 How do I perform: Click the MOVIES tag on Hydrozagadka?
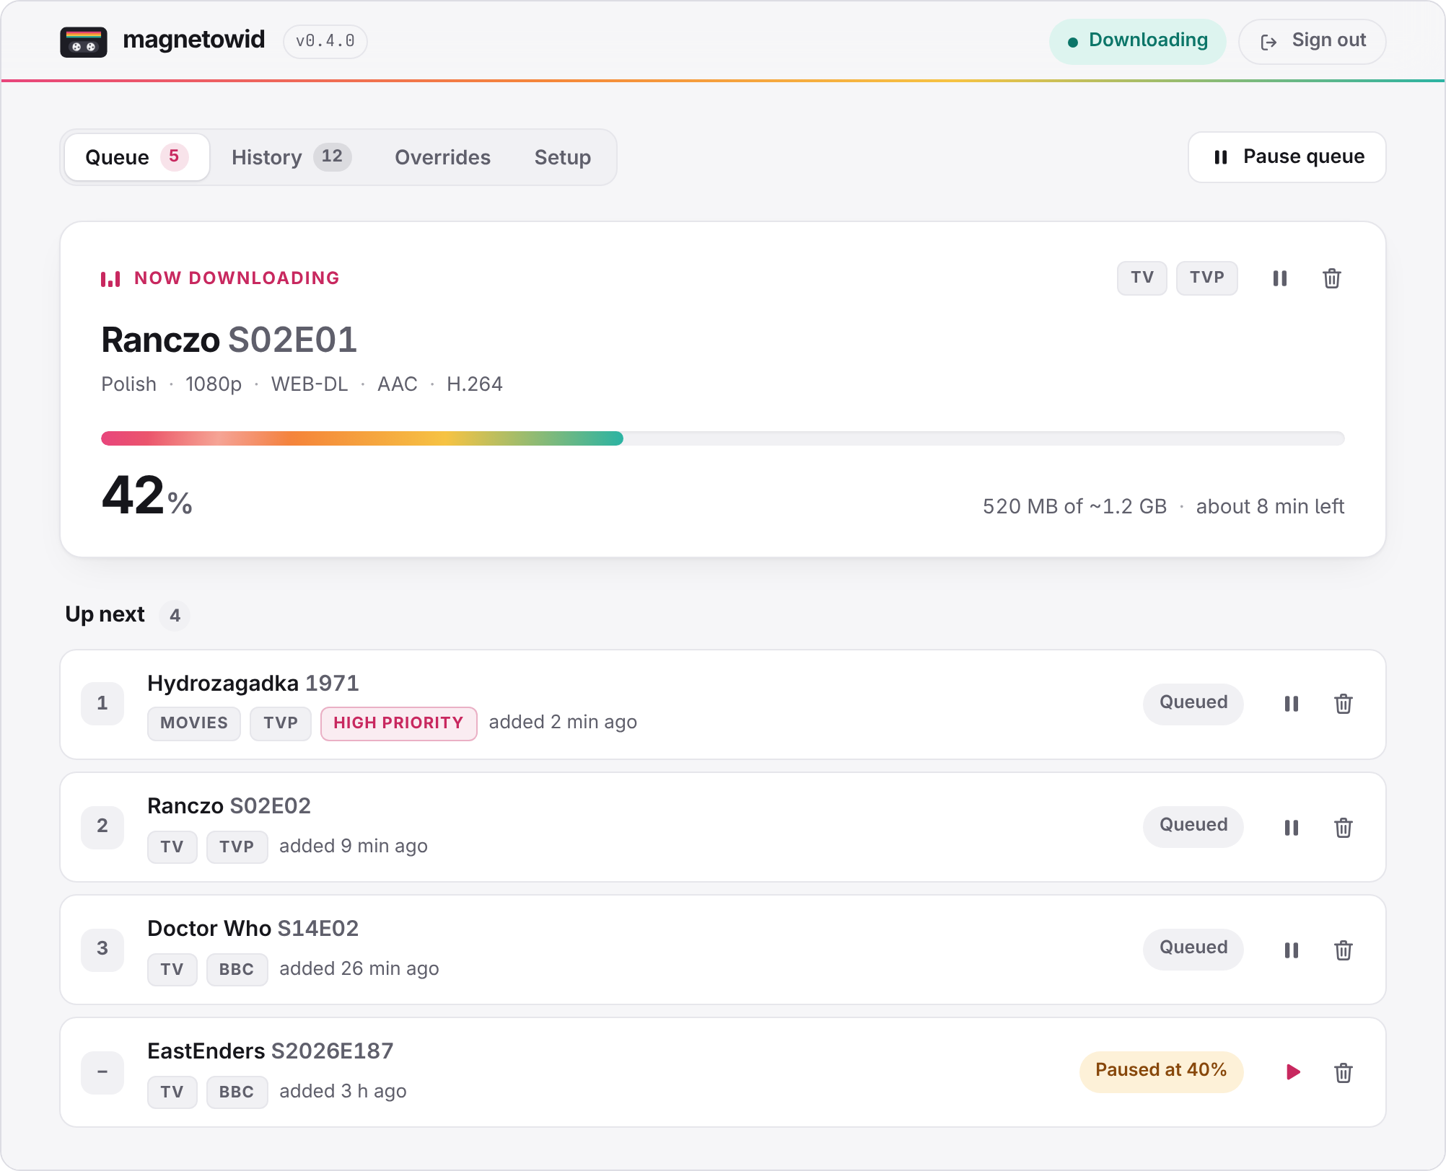tap(194, 723)
